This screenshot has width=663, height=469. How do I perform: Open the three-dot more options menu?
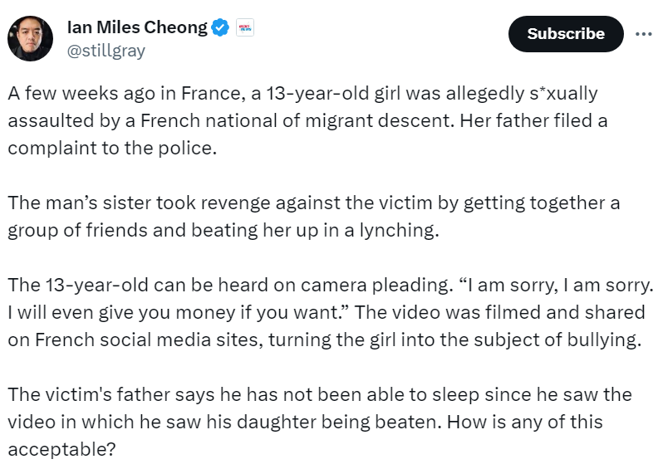click(x=644, y=34)
